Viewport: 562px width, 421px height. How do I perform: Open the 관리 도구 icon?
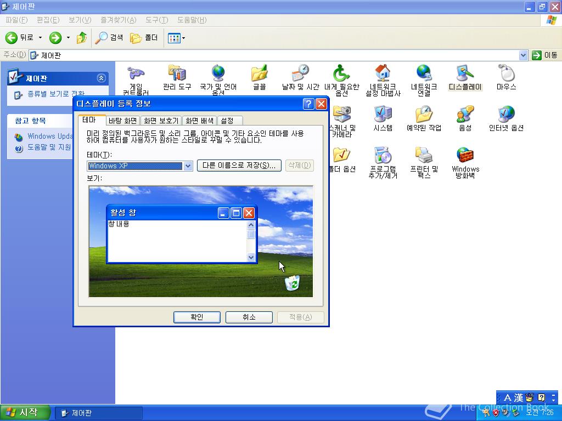pos(177,77)
